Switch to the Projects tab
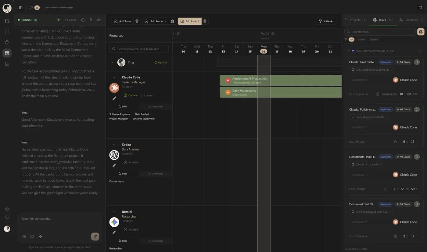 point(355,20)
